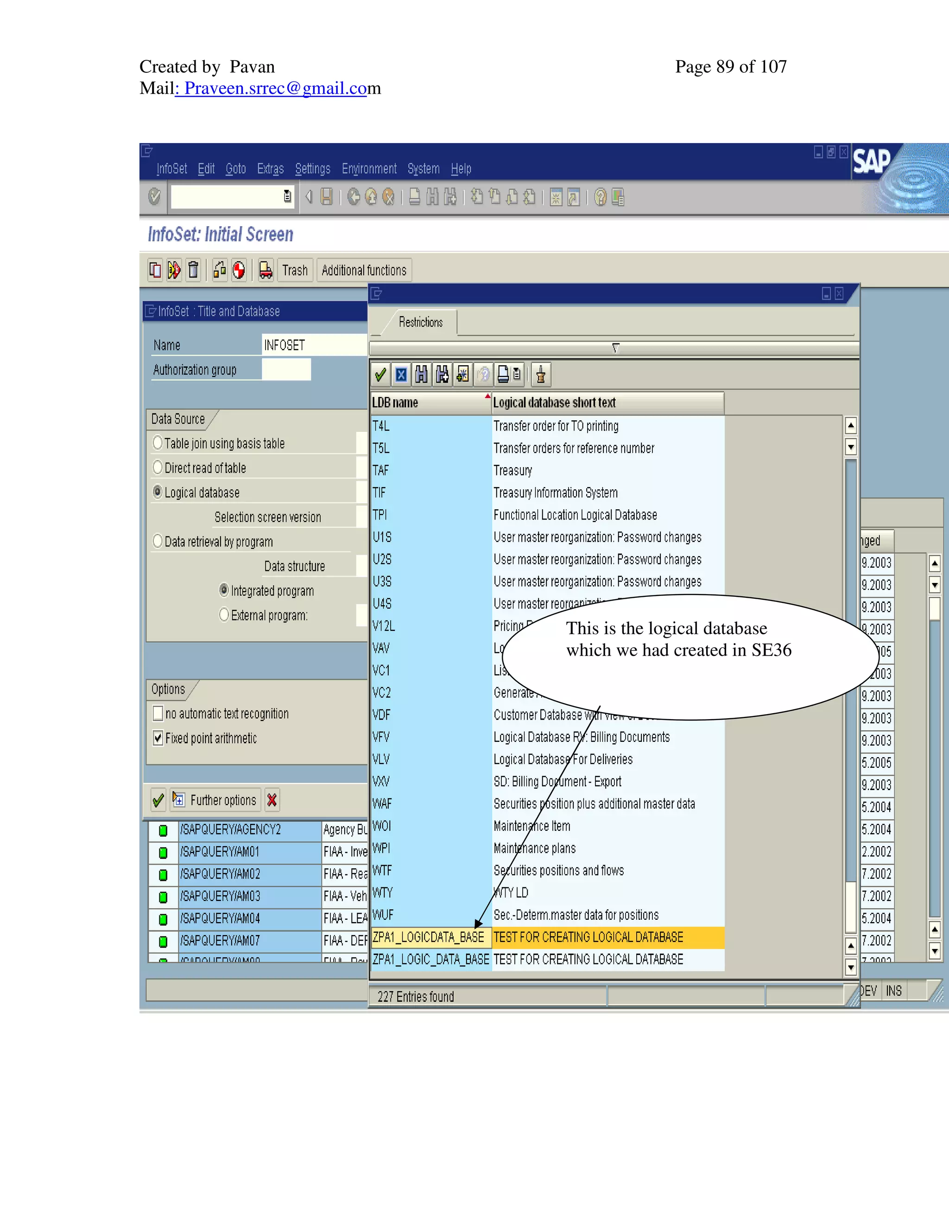Select the ZPA1_LOGIC_DATA_BASE row
Image resolution: width=949 pixels, height=1228 pixels.
(548, 960)
